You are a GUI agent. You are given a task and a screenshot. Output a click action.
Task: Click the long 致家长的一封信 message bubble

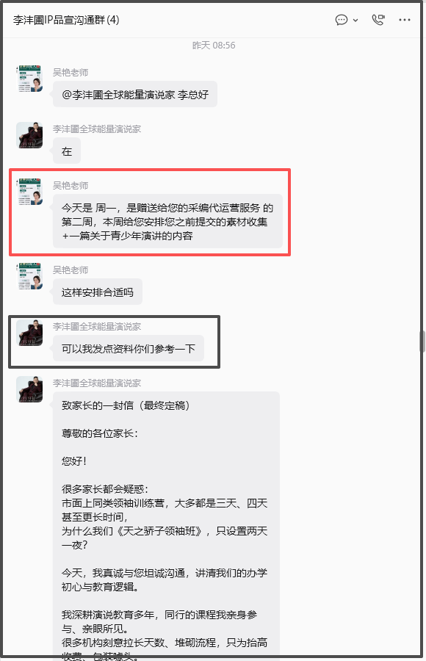pos(166,524)
